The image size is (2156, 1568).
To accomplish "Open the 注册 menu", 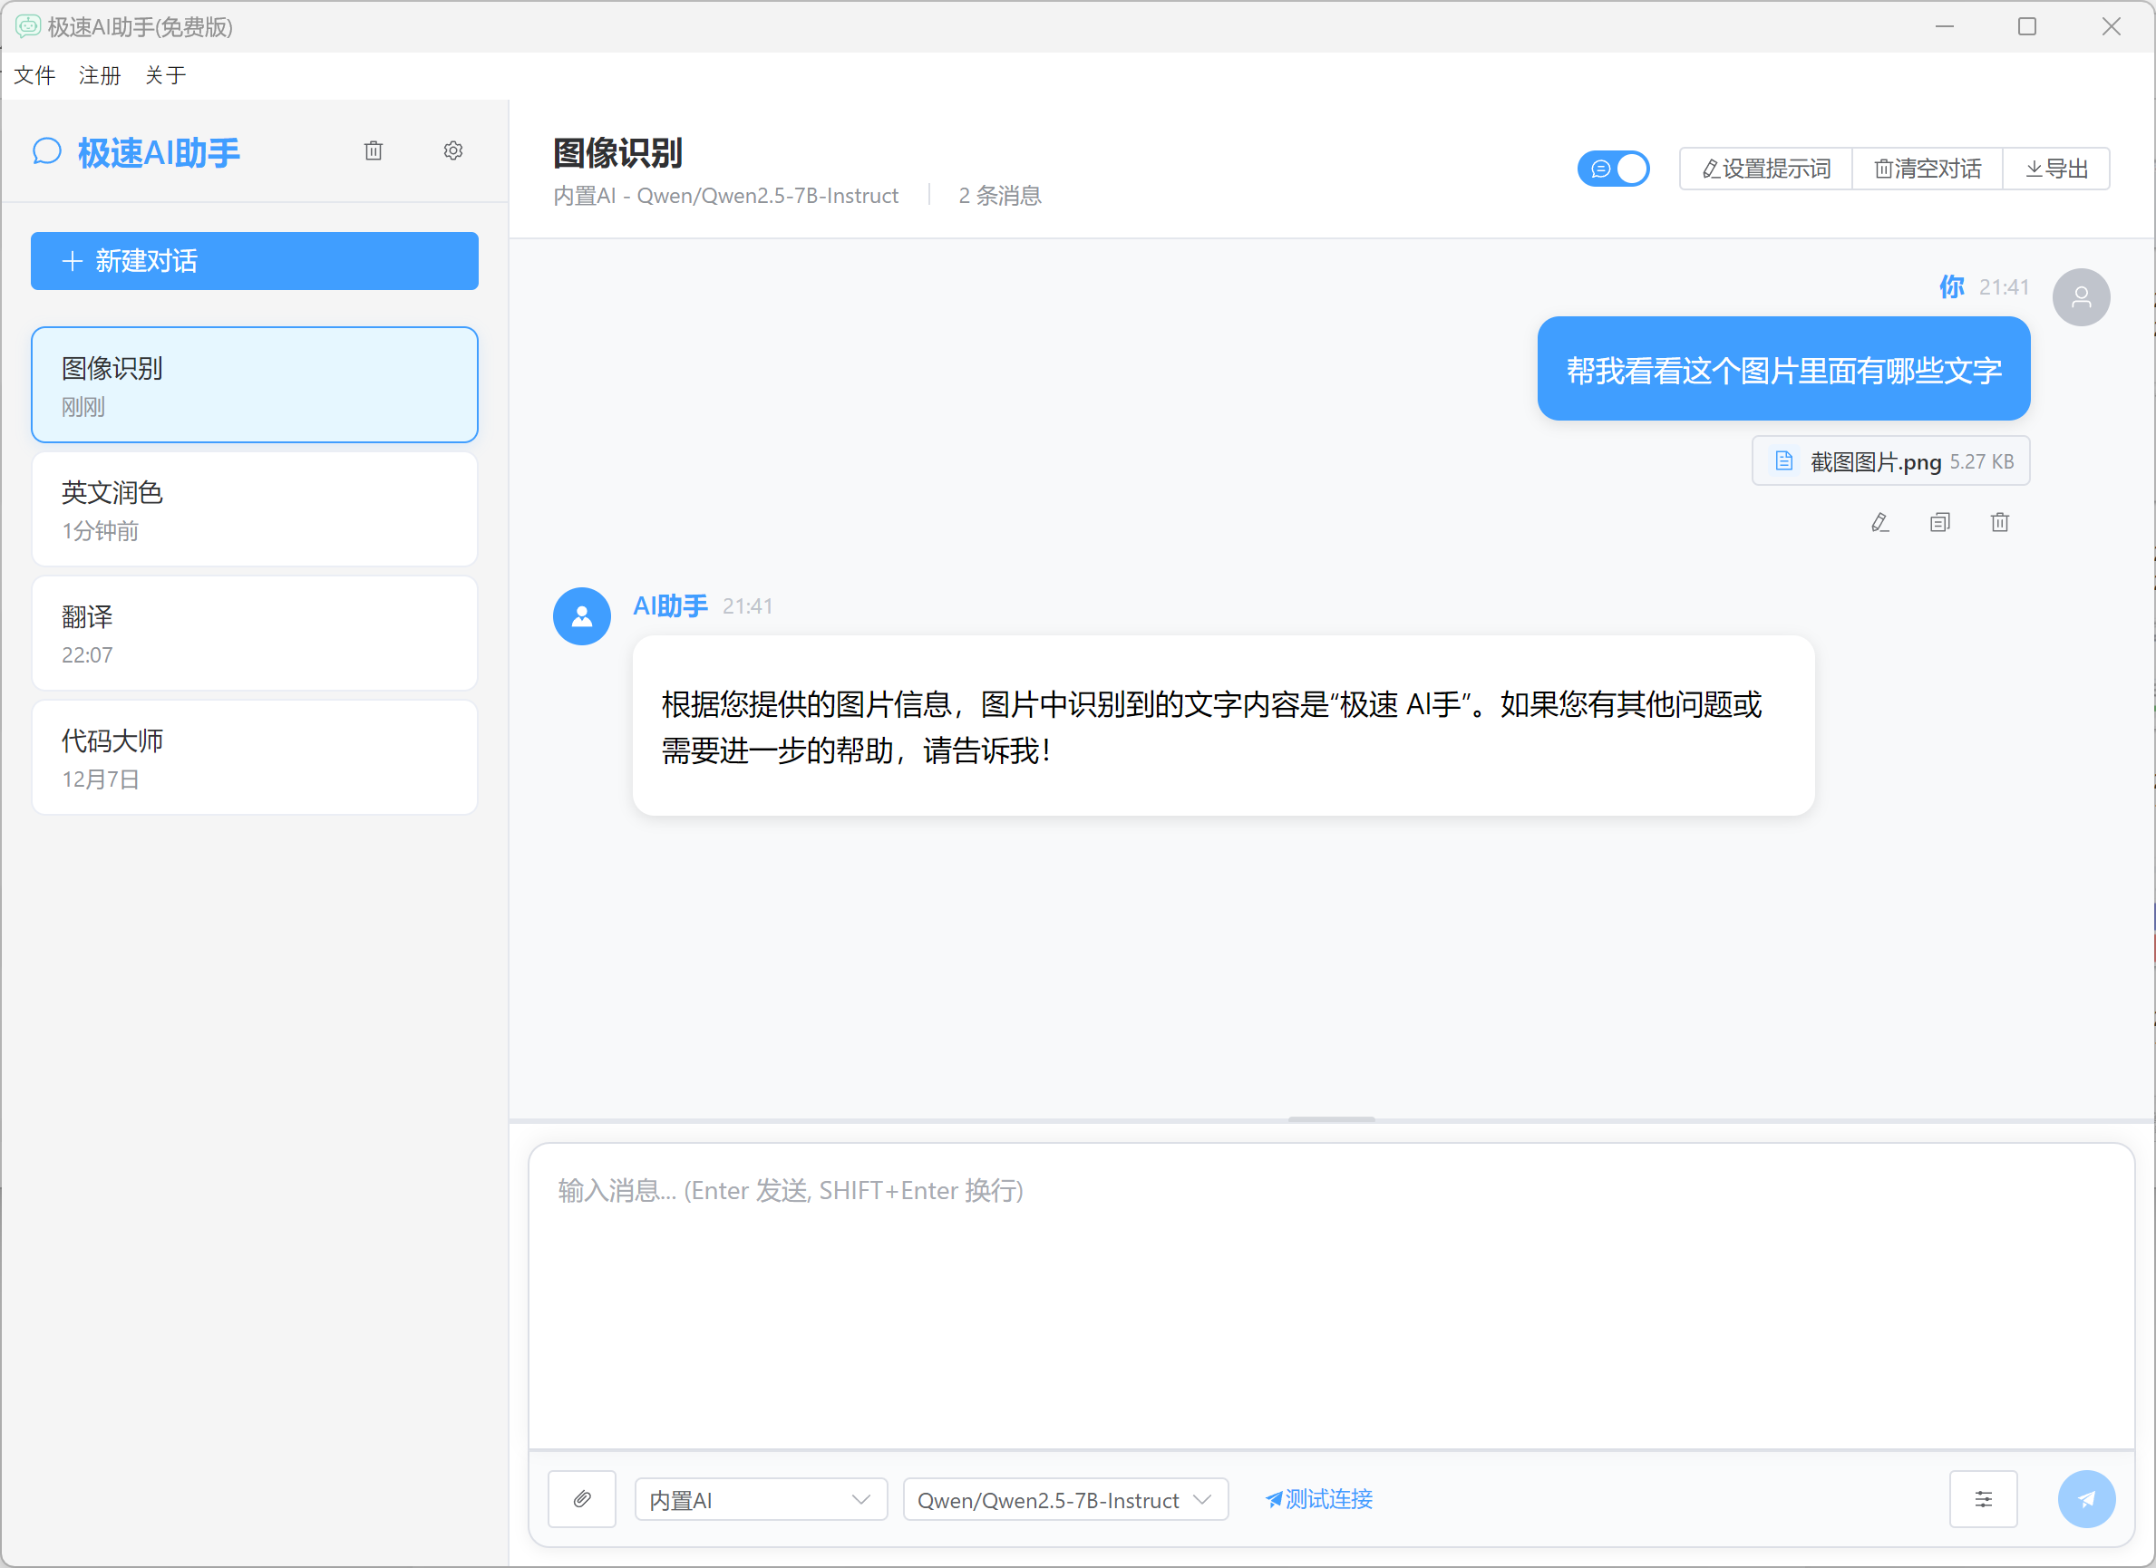I will pos(100,76).
